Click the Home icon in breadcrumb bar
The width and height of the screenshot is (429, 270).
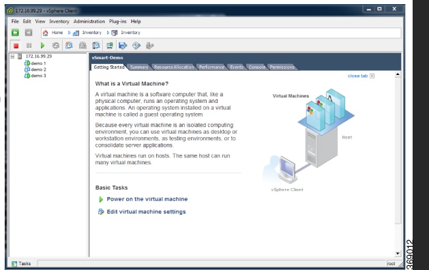click(46, 33)
